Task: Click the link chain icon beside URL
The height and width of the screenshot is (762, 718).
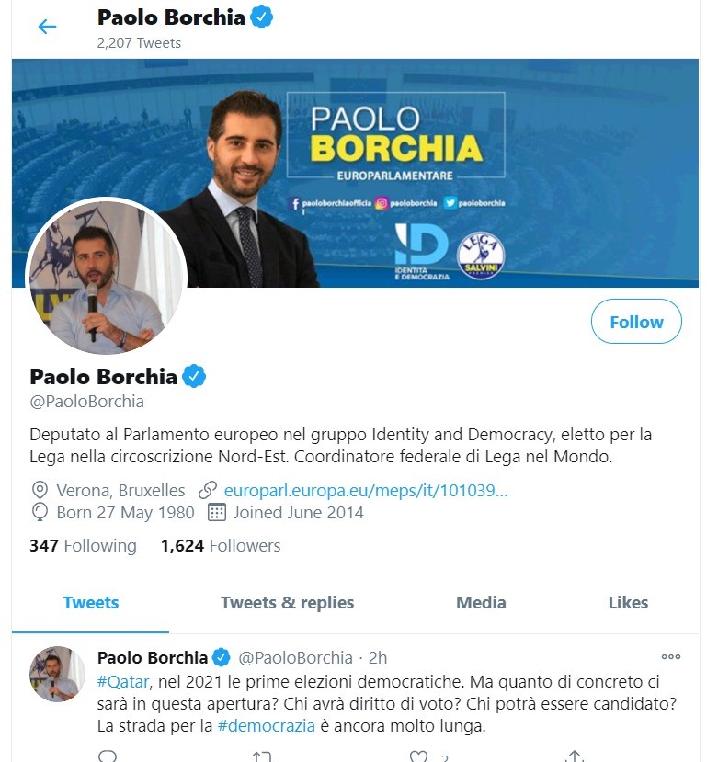Action: 208,490
